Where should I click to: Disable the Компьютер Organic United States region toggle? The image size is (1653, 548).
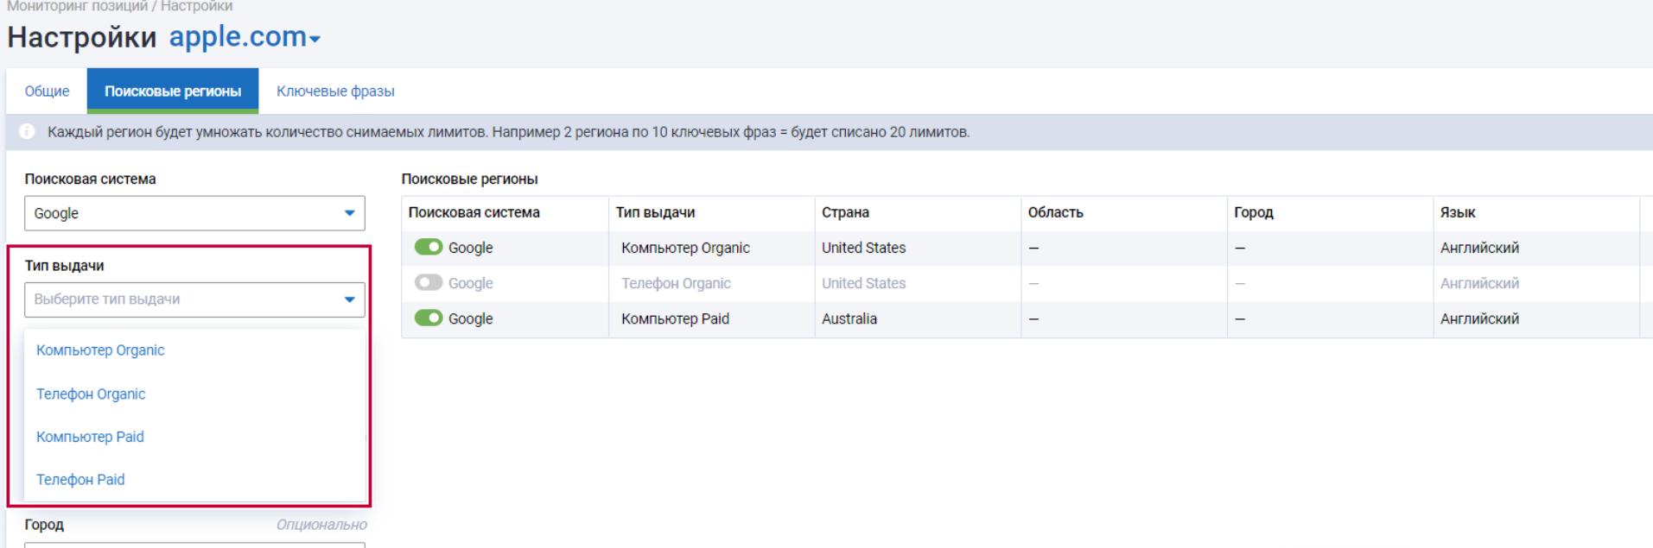click(429, 248)
